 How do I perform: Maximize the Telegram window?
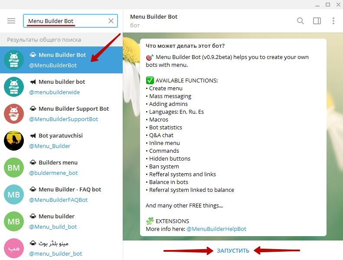[x=328, y=5]
